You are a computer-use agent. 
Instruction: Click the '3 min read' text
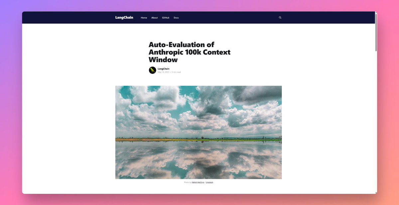176,72
